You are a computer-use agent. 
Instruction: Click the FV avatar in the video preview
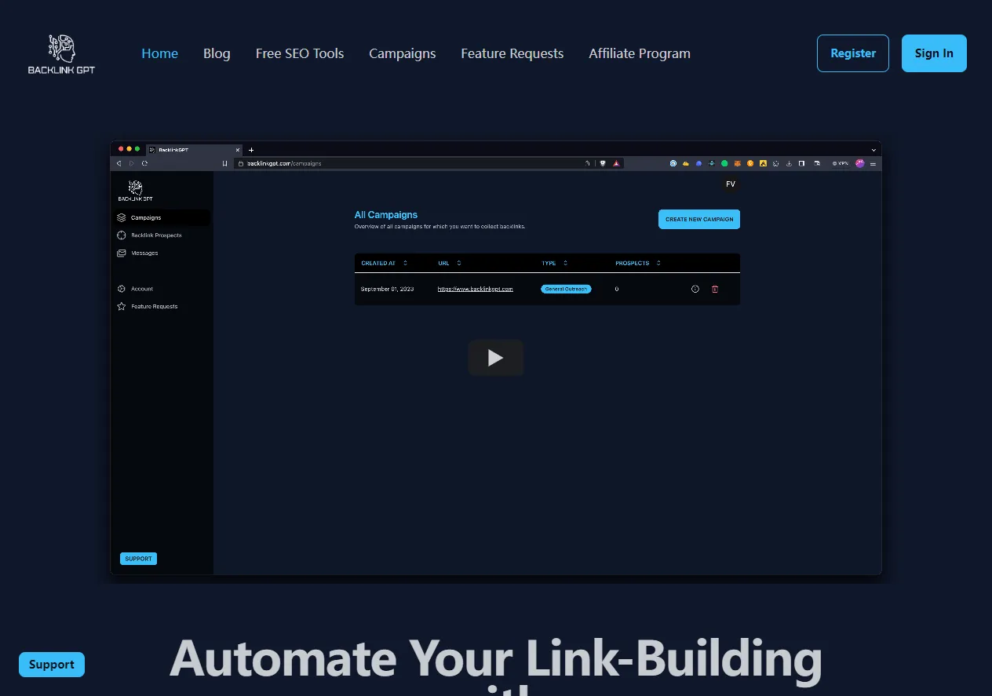coord(731,184)
